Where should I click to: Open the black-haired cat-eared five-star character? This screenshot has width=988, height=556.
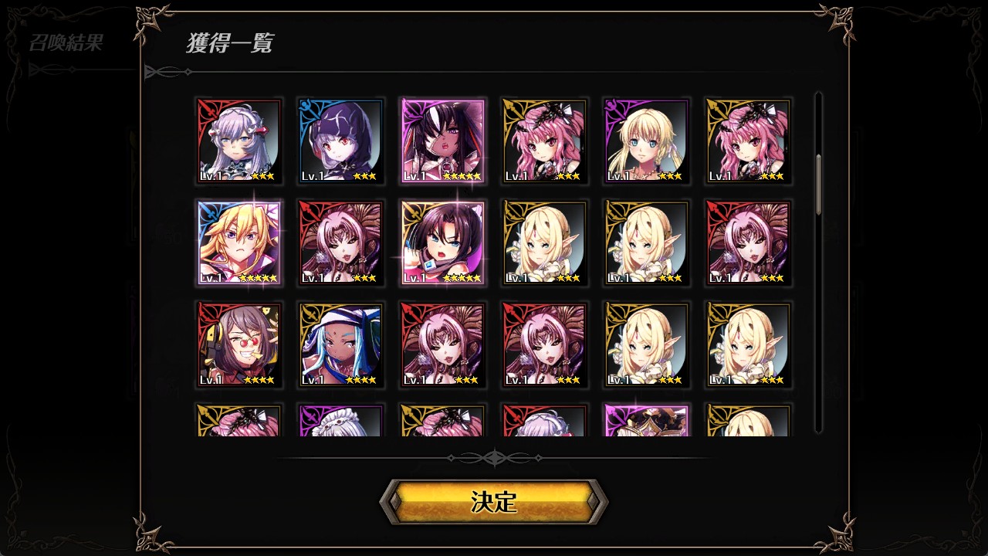443,242
